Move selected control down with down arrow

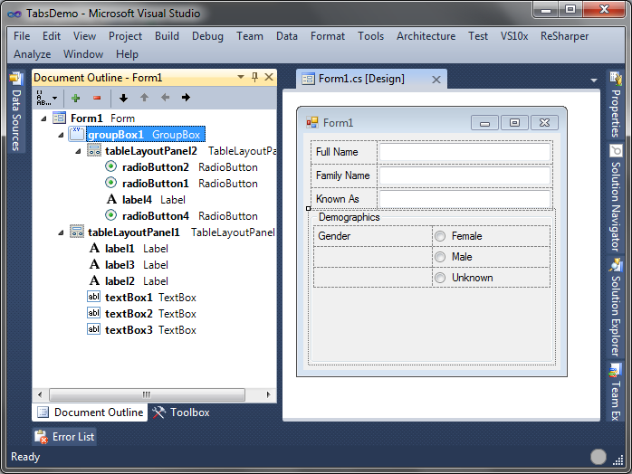pyautogui.click(x=123, y=98)
